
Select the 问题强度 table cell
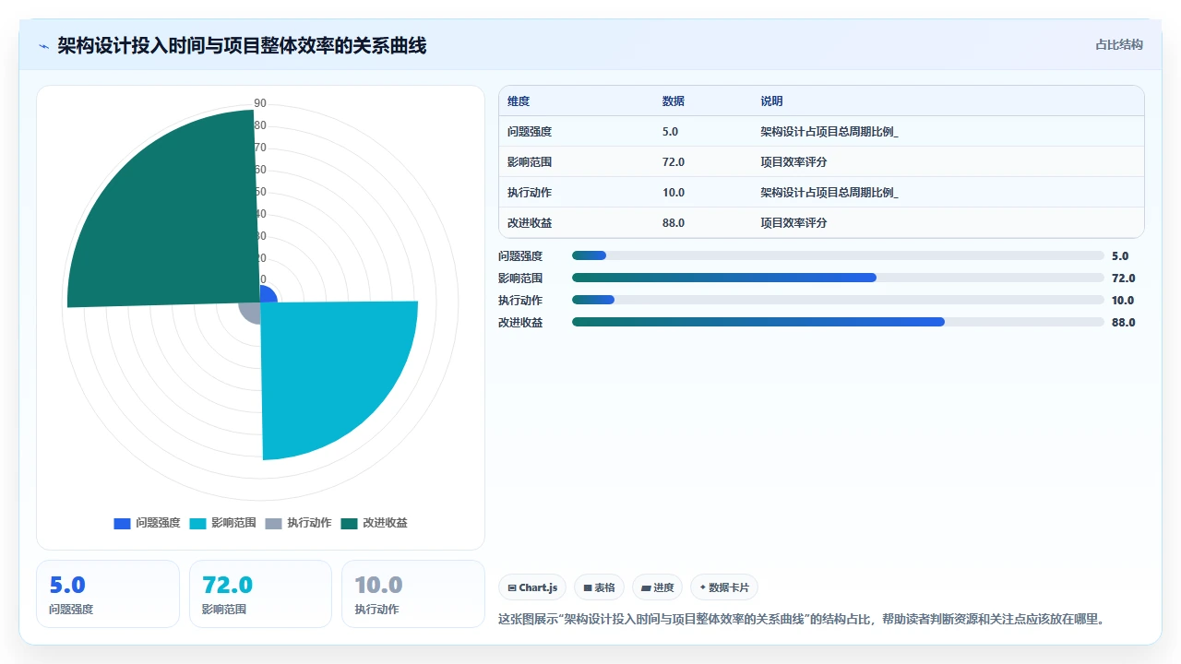point(530,132)
